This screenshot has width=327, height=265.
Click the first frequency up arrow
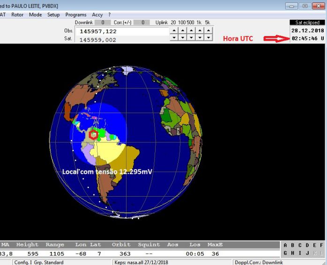tap(173, 30)
